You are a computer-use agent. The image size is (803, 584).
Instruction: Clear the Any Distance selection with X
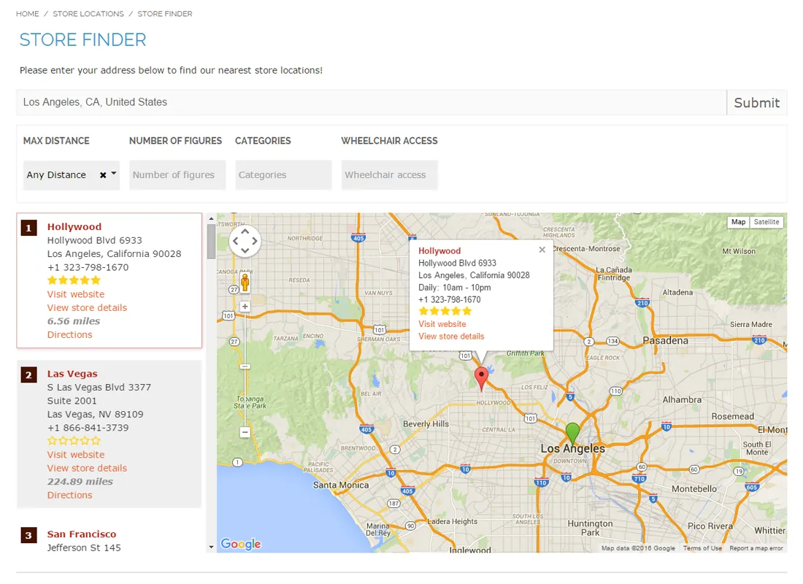pyautogui.click(x=103, y=175)
